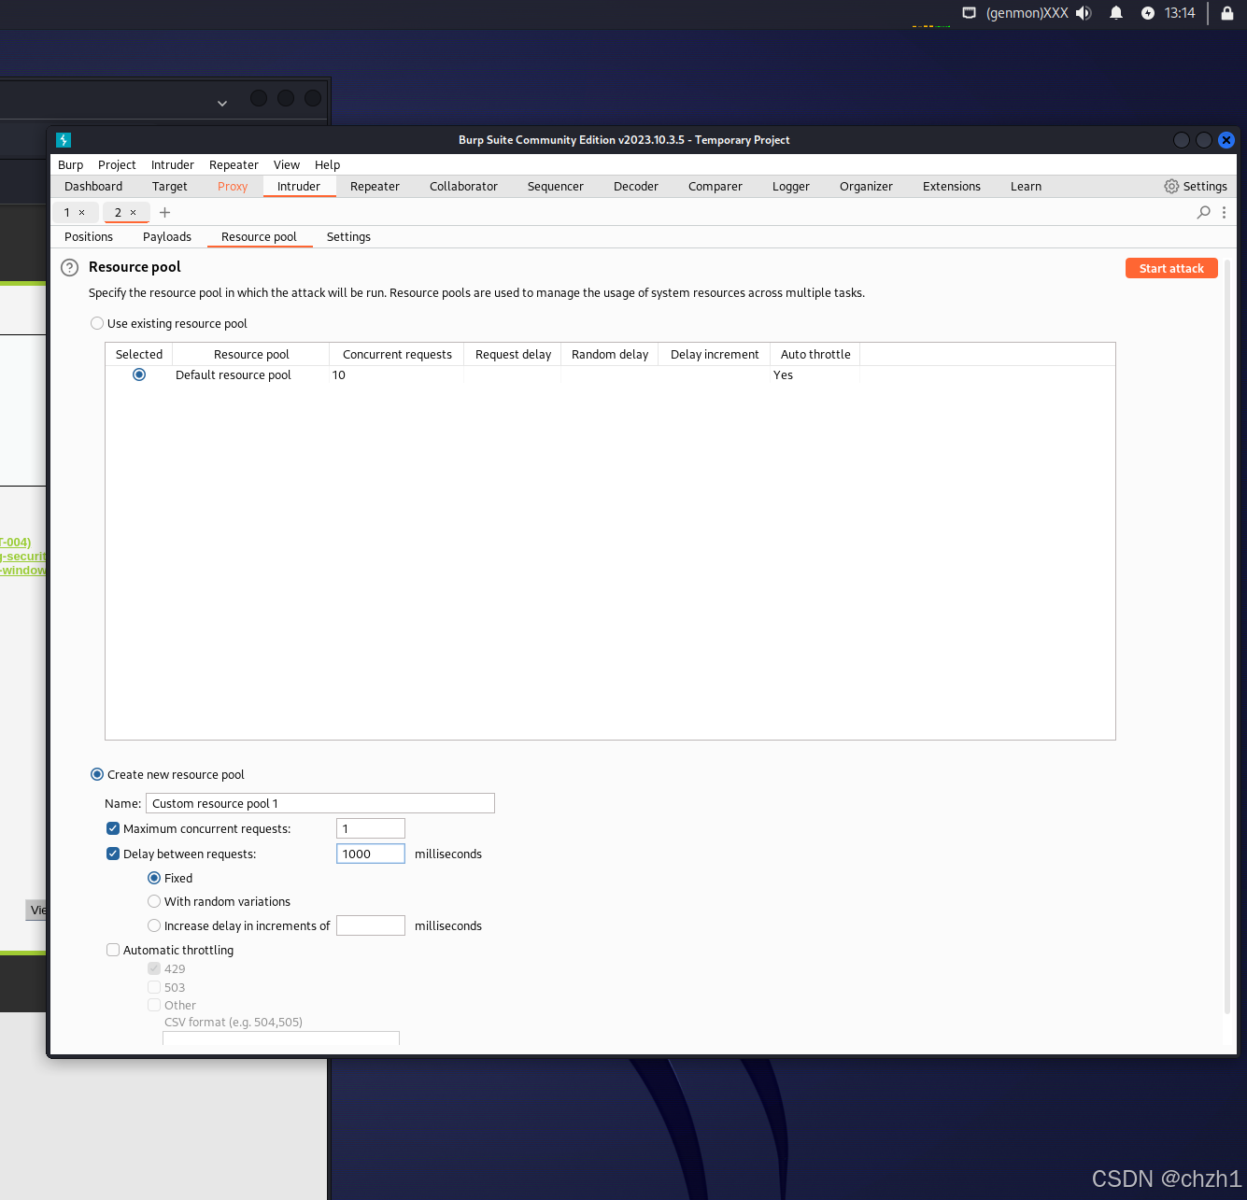Open the View menu

pyautogui.click(x=287, y=165)
